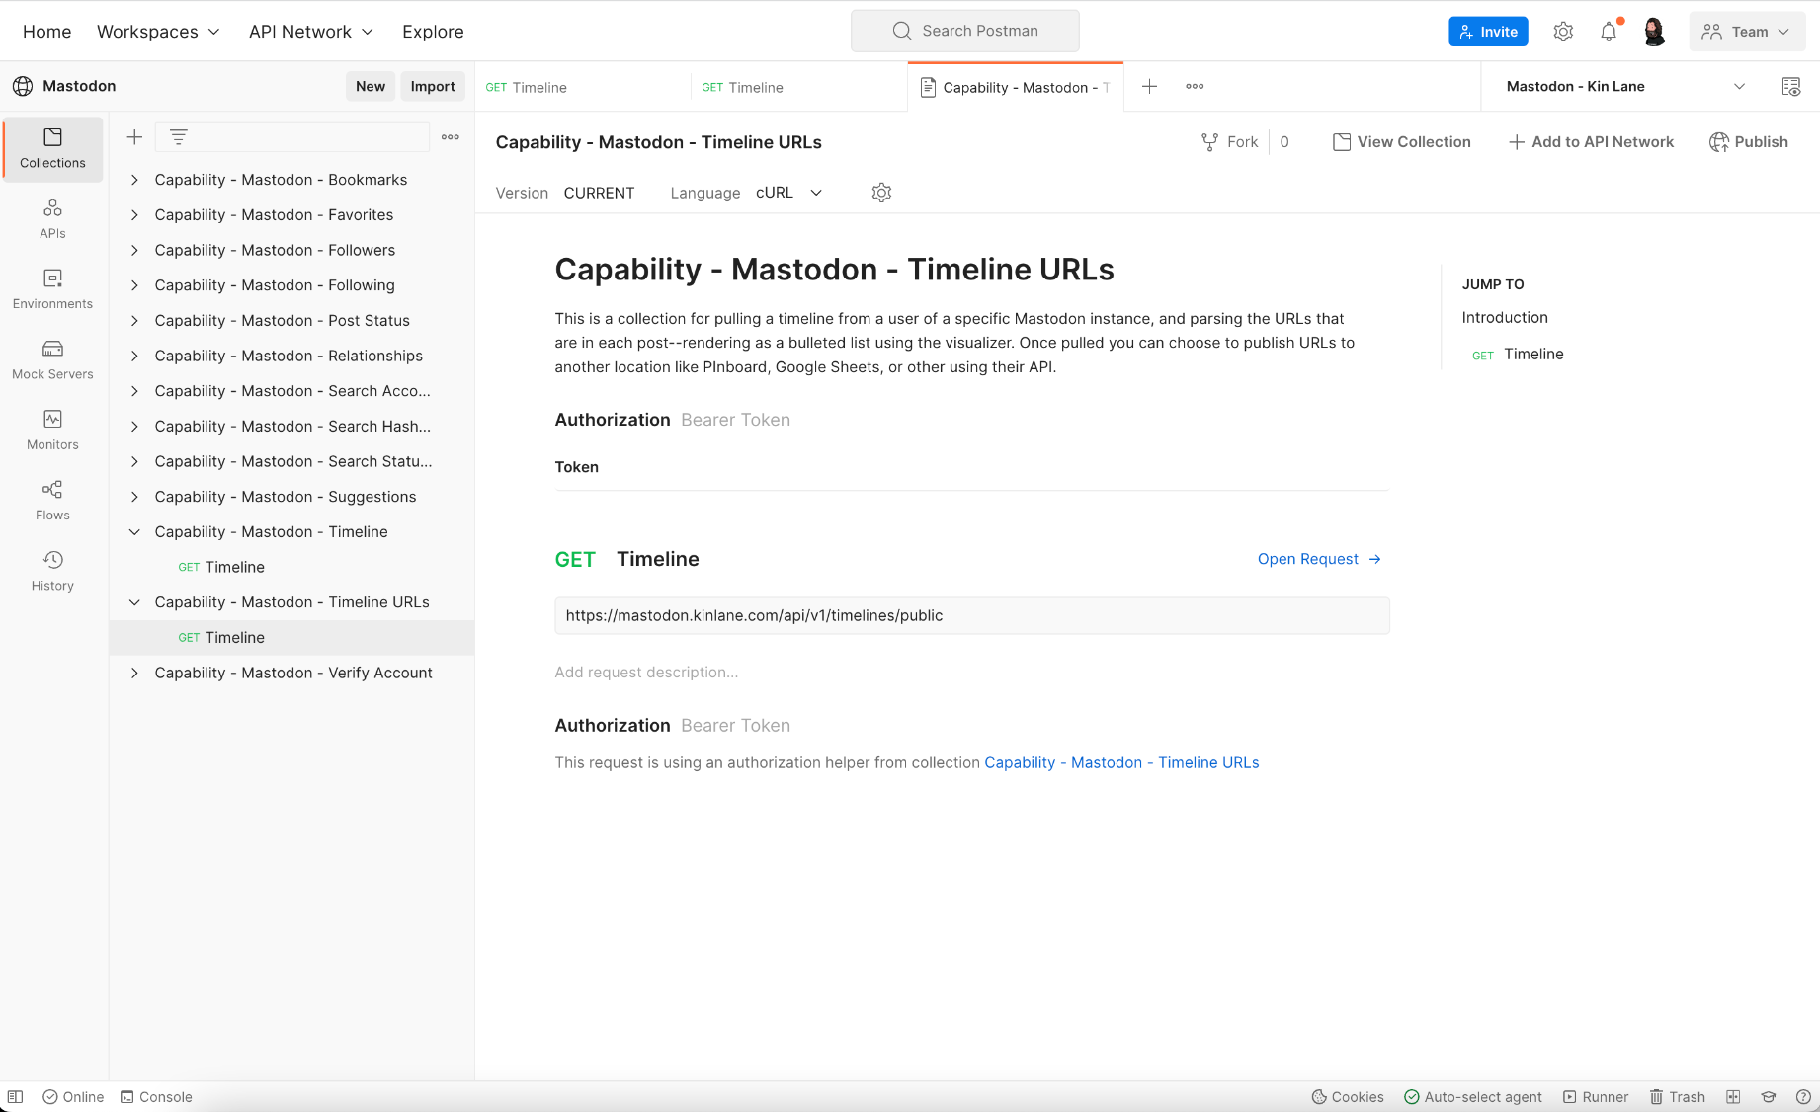Open the Mastodon - Kin Lane environment dropdown

[1625, 87]
